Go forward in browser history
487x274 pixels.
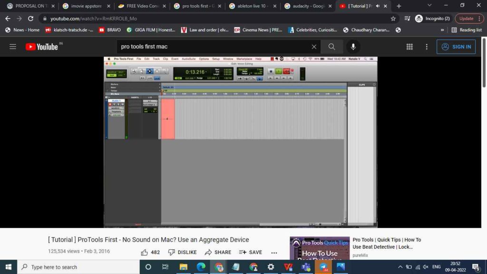[x=19, y=19]
